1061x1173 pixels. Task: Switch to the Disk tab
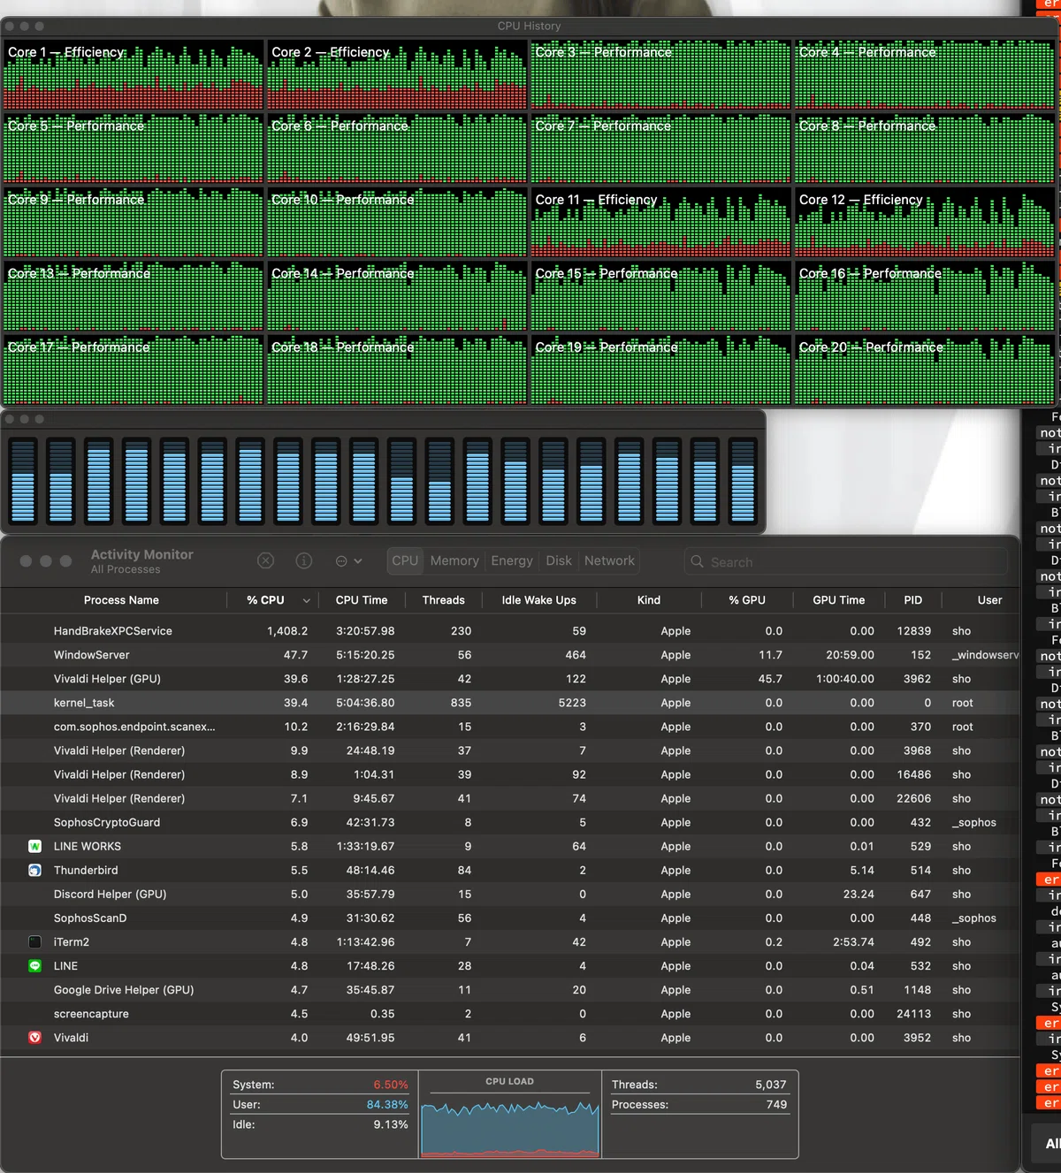(x=559, y=560)
